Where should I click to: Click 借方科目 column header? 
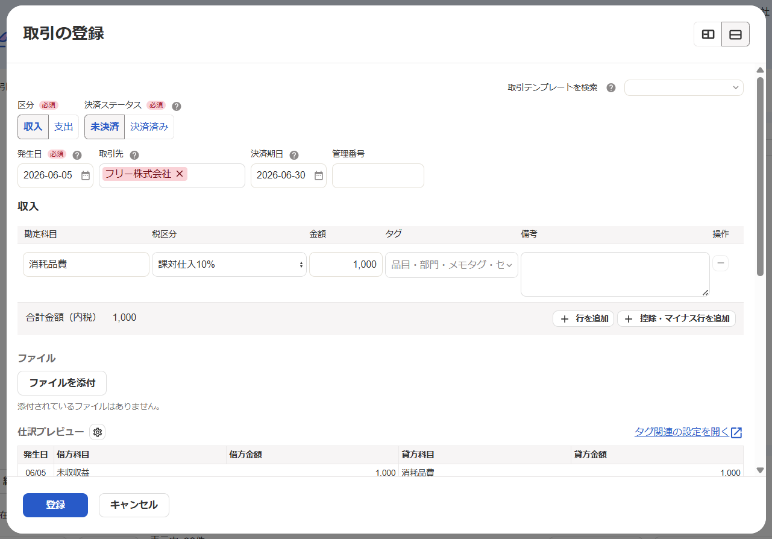click(140, 455)
